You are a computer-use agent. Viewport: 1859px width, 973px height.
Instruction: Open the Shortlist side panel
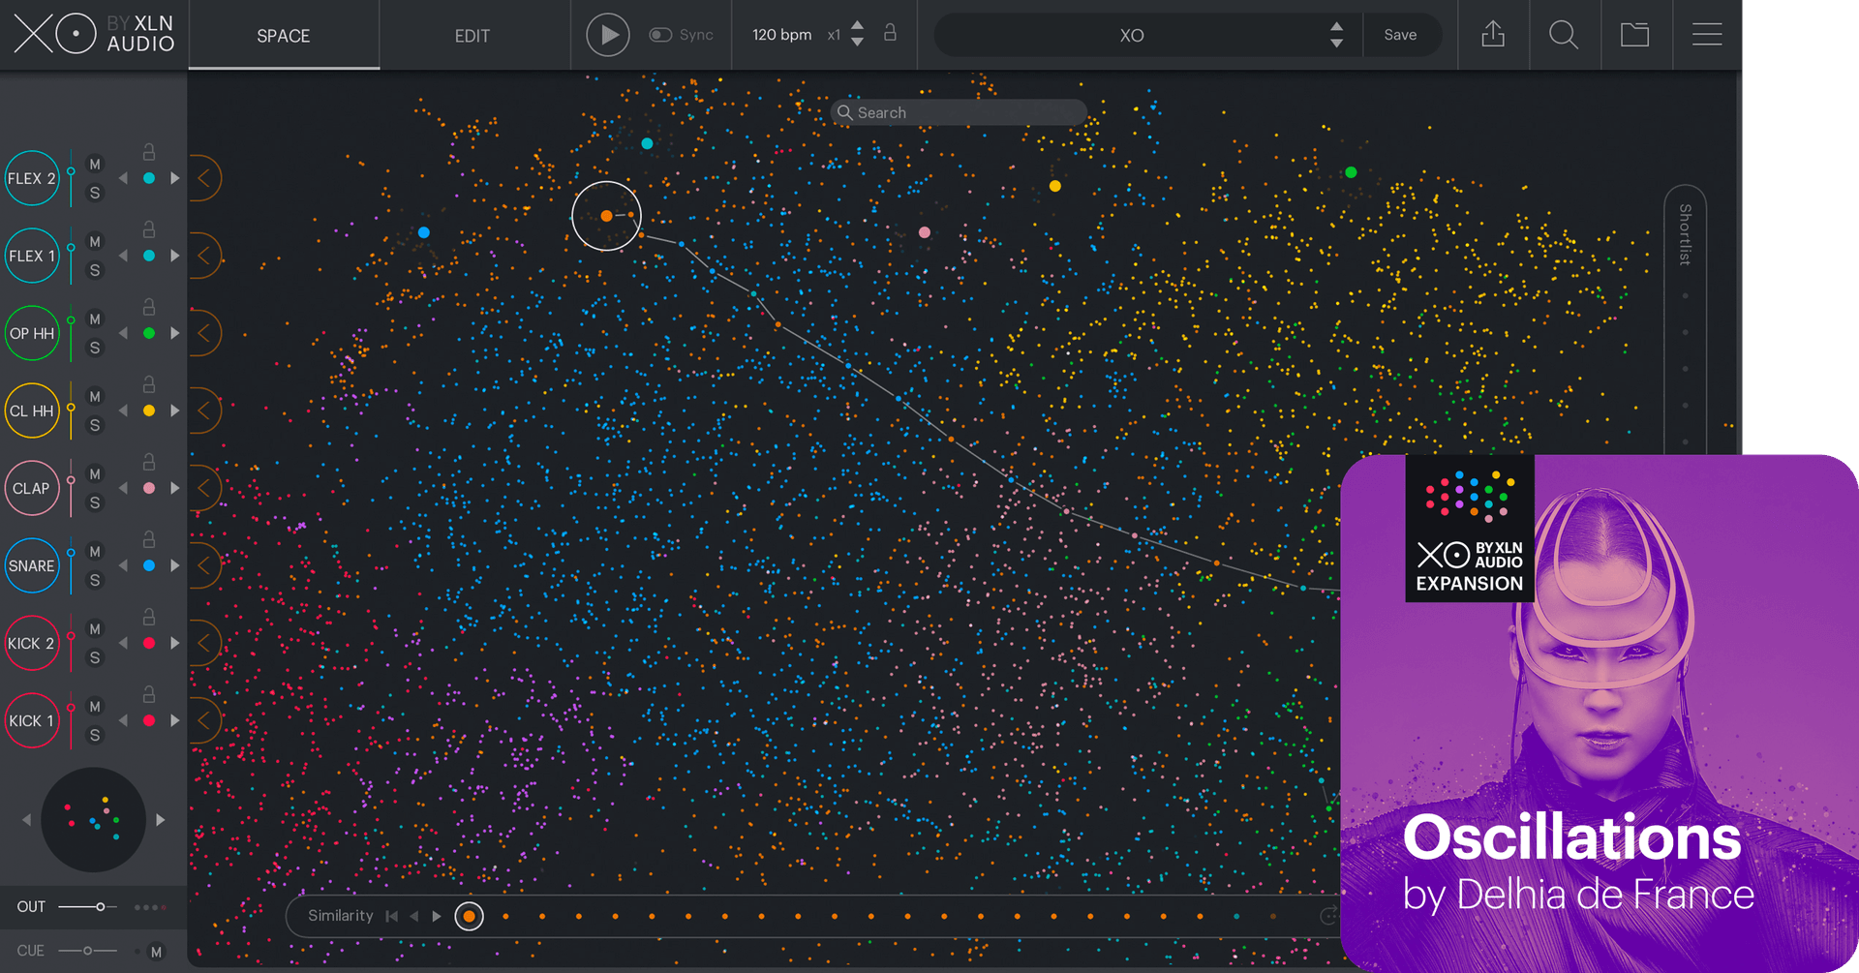click(x=1685, y=234)
